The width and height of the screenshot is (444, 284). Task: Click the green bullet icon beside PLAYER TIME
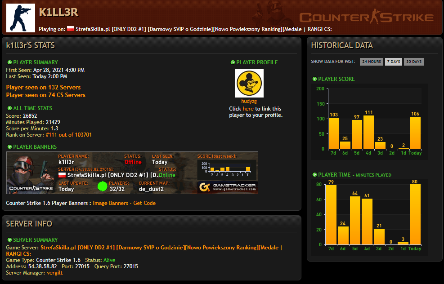314,175
